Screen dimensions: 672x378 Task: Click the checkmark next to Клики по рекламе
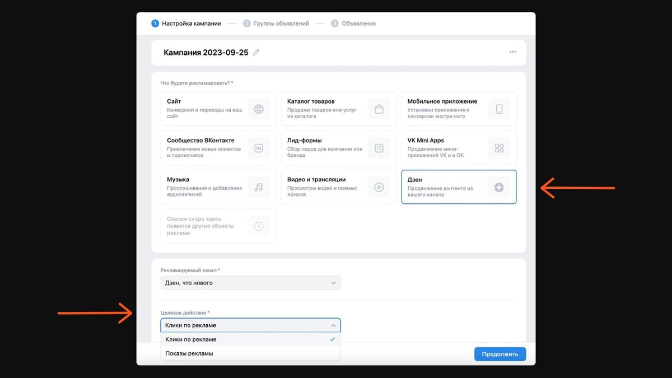333,339
